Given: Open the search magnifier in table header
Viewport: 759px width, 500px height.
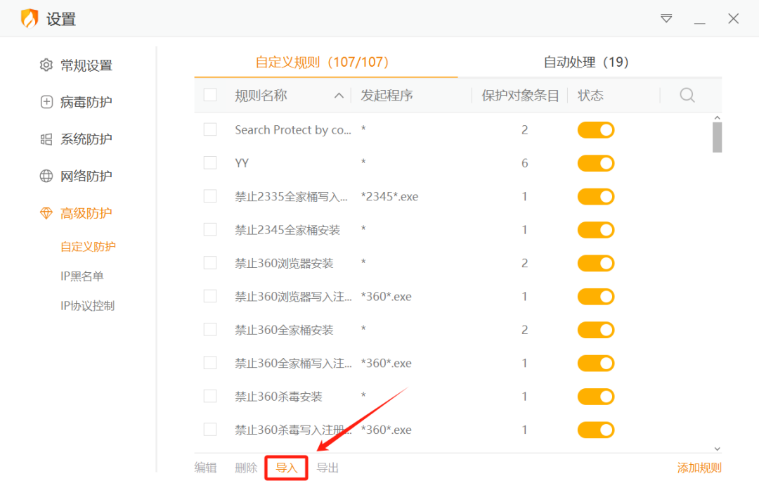Looking at the screenshot, I should pyautogui.click(x=687, y=95).
